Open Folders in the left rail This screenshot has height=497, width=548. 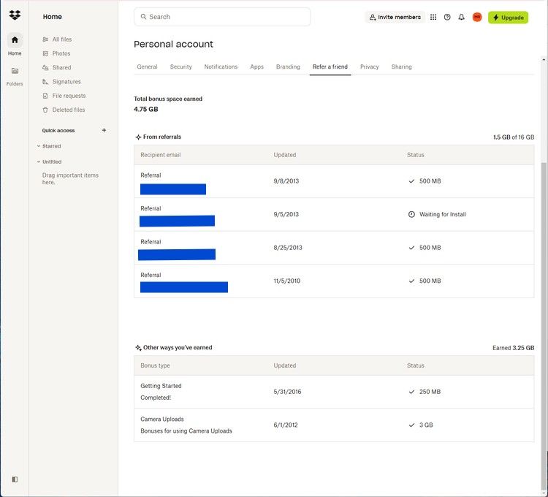(x=15, y=72)
